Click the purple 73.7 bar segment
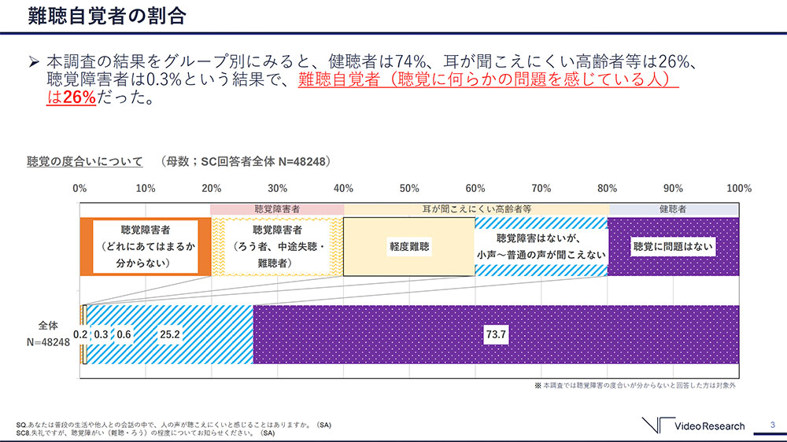787x442 pixels. 496,334
